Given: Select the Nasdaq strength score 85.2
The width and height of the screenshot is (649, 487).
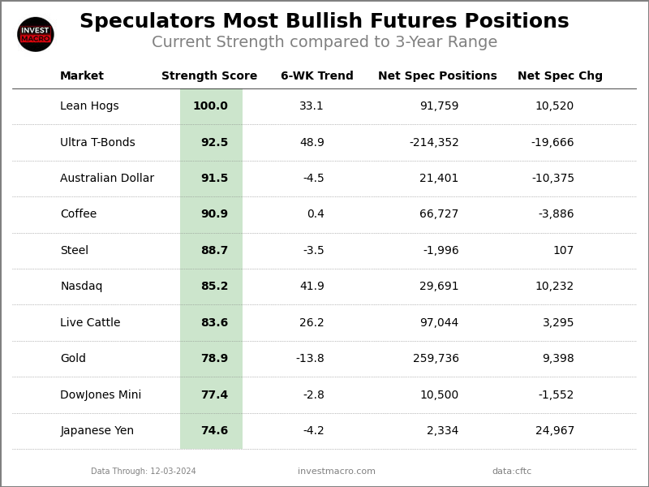Looking at the screenshot, I should (214, 287).
